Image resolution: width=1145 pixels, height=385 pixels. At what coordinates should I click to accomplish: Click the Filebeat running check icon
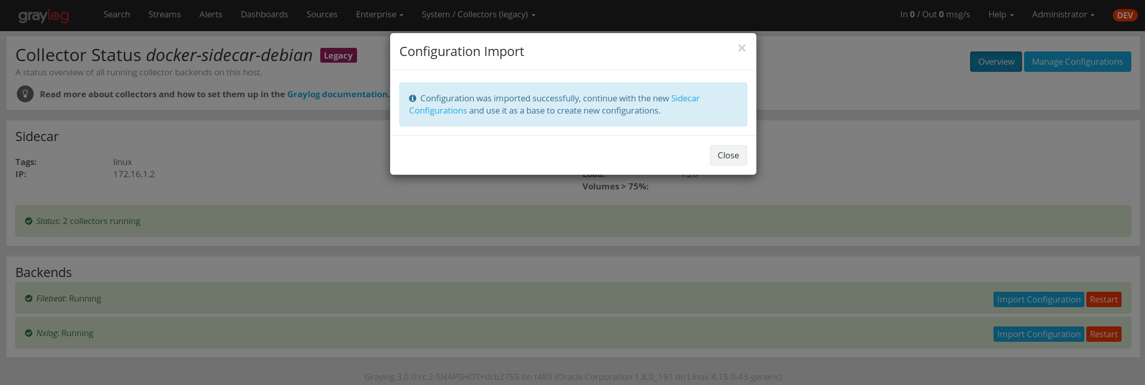coord(29,298)
